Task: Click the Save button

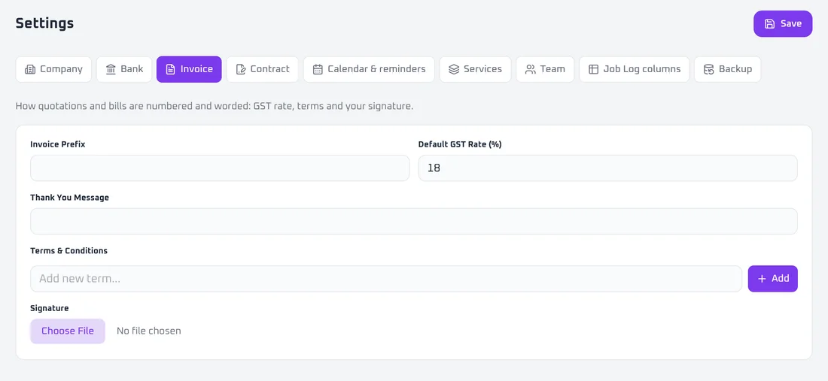Action: [783, 24]
